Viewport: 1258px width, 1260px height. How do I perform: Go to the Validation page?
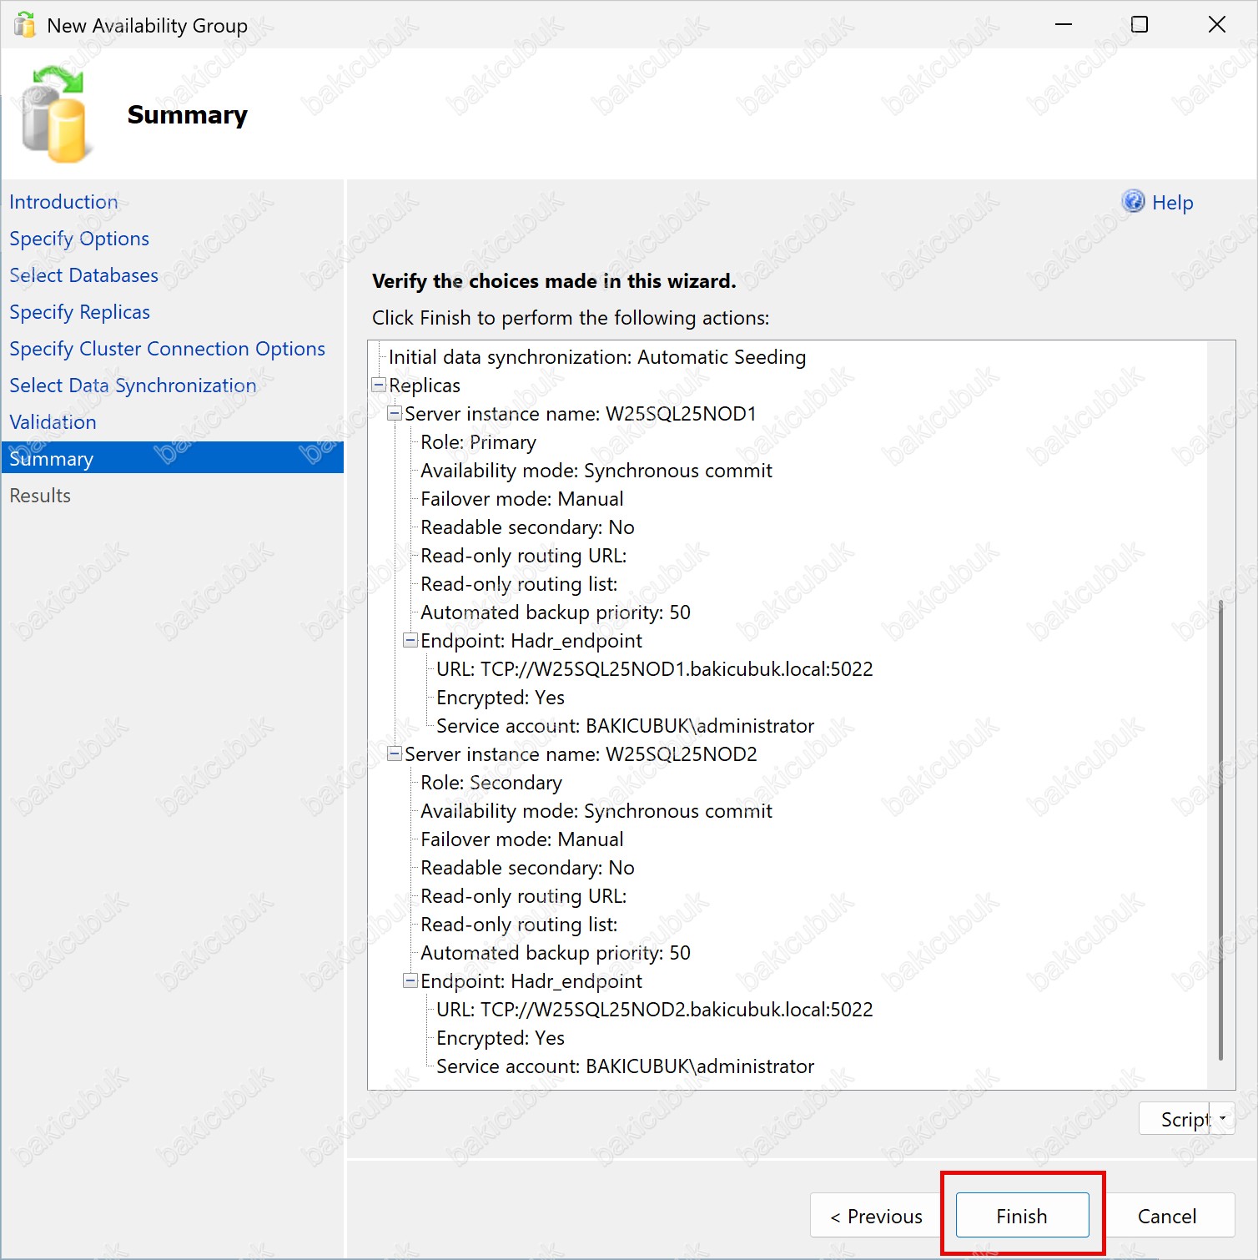coord(53,422)
